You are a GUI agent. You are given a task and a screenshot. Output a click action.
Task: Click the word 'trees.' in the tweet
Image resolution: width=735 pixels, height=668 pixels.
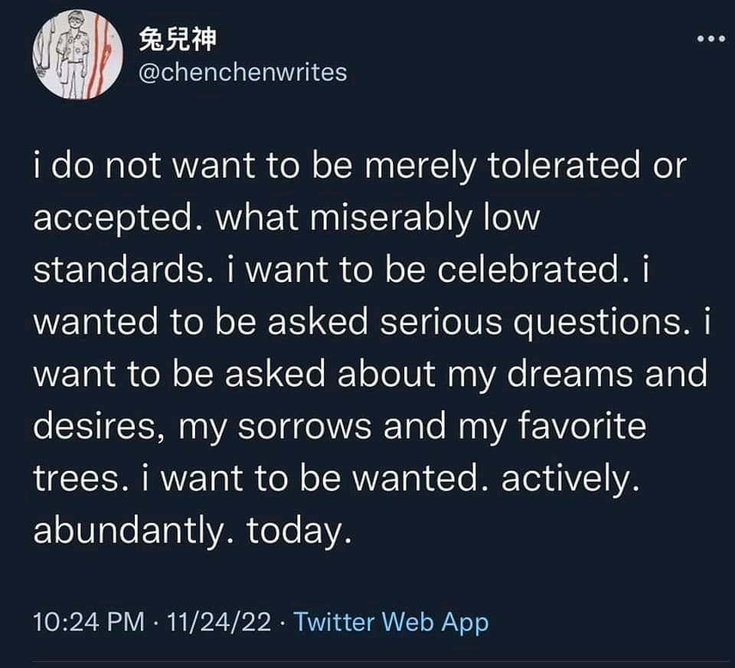pos(82,480)
